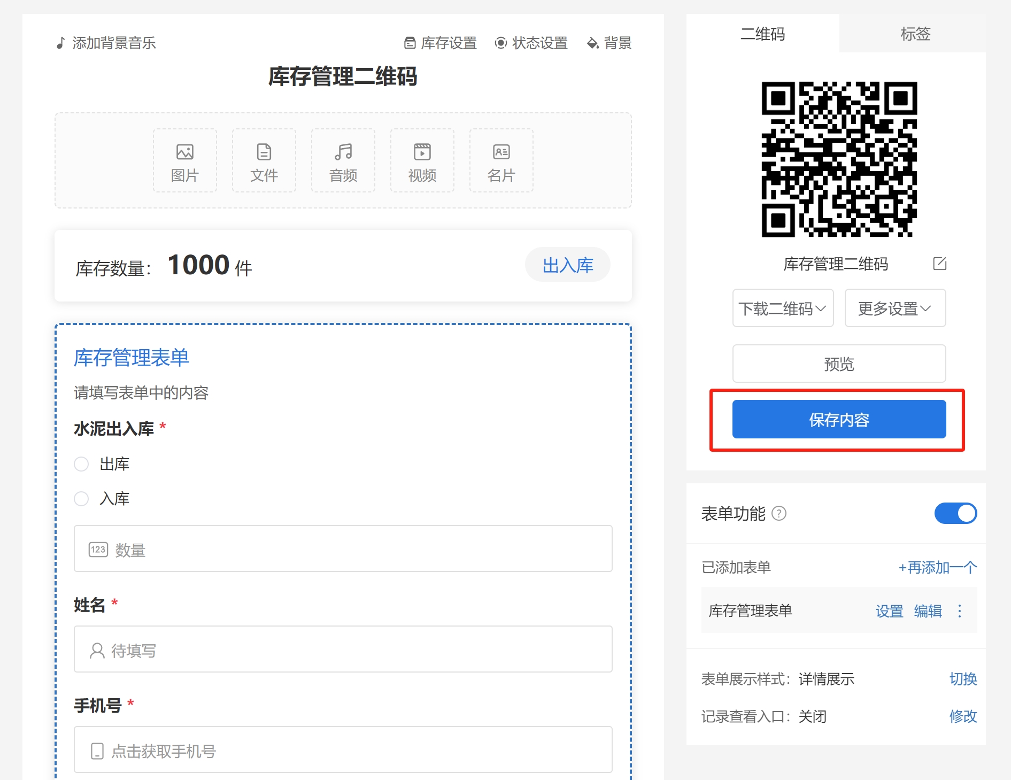The image size is (1011, 780).
Task: Click the 请填写表单中的内容 description text
Action: click(x=141, y=393)
